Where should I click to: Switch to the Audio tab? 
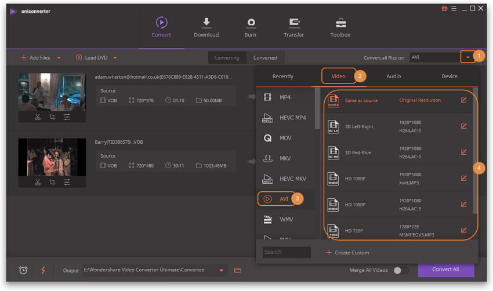point(394,77)
